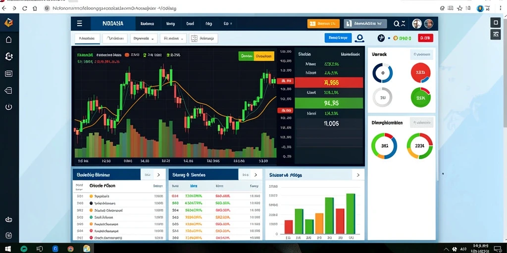Viewport: 507px width, 253px height.
Task: Open the first user avatar in header
Action: pyautogui.click(x=417, y=24)
